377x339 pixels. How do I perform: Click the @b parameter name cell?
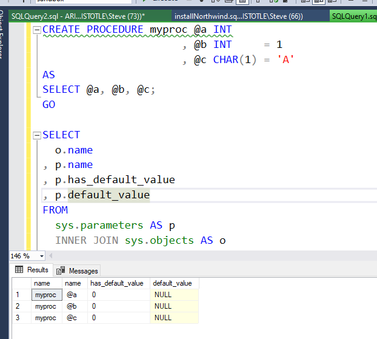click(x=73, y=306)
